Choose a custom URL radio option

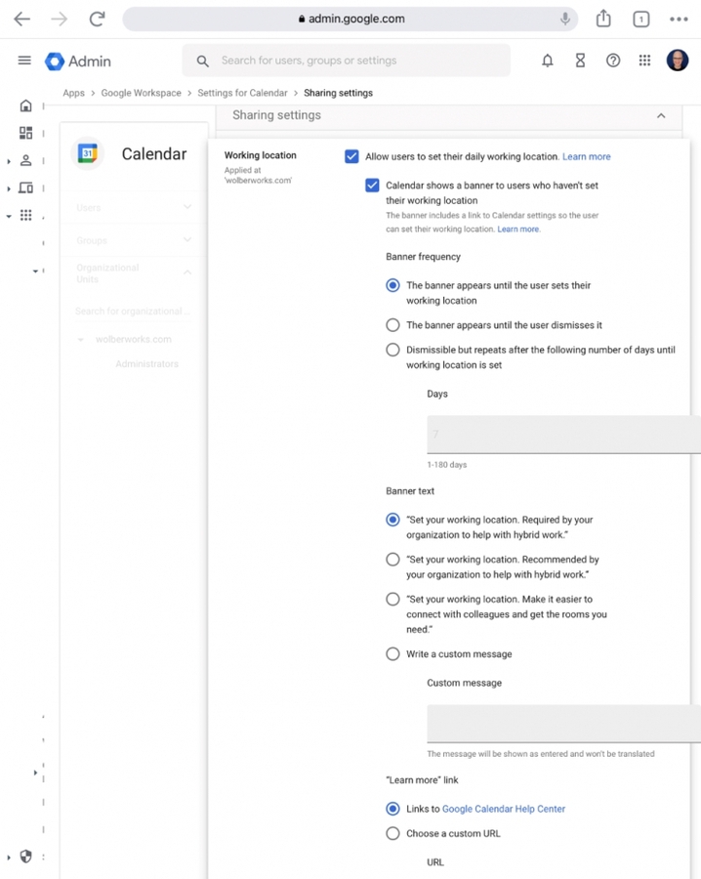pyautogui.click(x=392, y=834)
